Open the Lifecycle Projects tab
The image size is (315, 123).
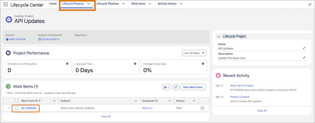(73, 3)
